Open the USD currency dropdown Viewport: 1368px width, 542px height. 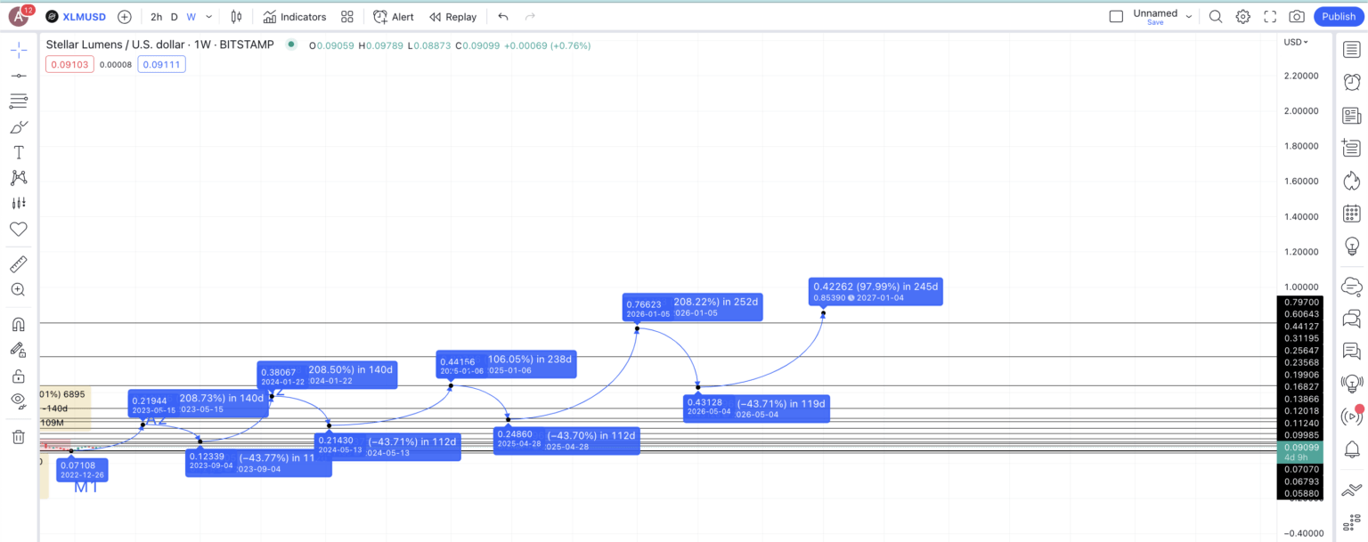(1295, 42)
